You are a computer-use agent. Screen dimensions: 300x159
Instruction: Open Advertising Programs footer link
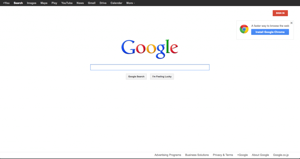pyautogui.click(x=168, y=155)
